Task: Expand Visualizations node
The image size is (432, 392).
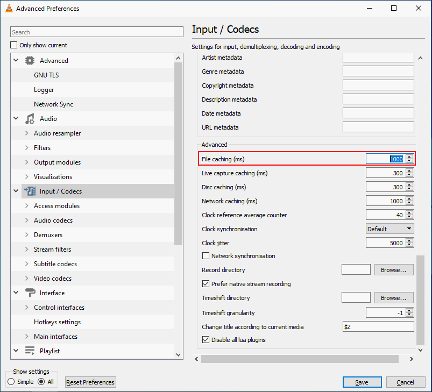Action: tap(27, 177)
